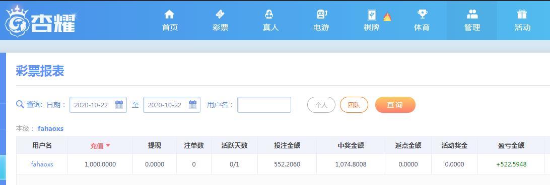550x185 pixels.
Task: Open end date calendar picker icon
Action: tap(192, 105)
